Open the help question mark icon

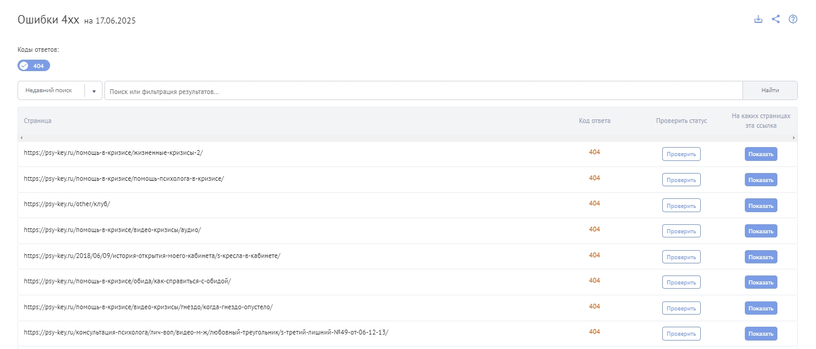pyautogui.click(x=793, y=19)
